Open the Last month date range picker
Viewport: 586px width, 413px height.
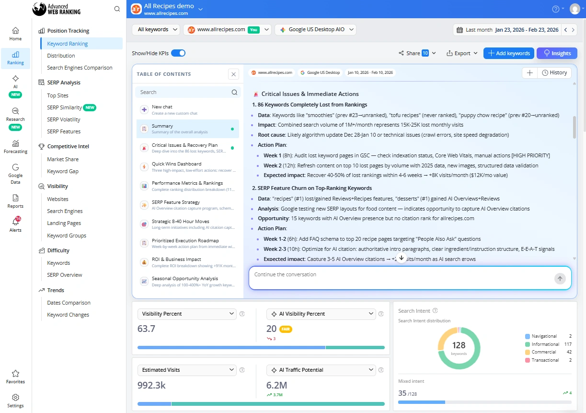point(507,30)
